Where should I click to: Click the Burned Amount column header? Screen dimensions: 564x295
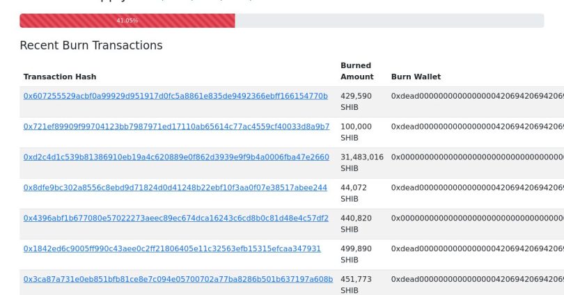tap(357, 71)
